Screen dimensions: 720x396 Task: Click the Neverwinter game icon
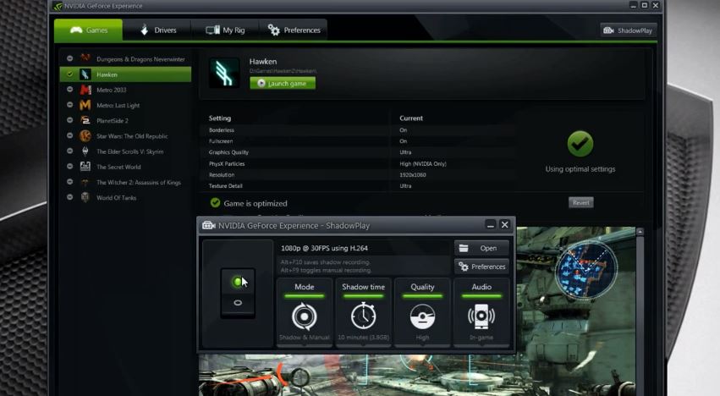pyautogui.click(x=85, y=58)
